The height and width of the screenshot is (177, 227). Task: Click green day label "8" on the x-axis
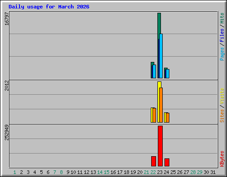click(x=61, y=172)
